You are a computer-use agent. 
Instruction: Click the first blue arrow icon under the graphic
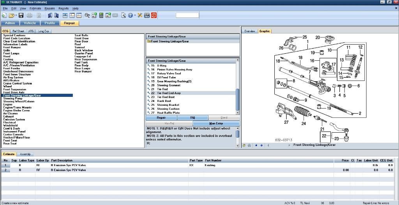click(x=256, y=145)
